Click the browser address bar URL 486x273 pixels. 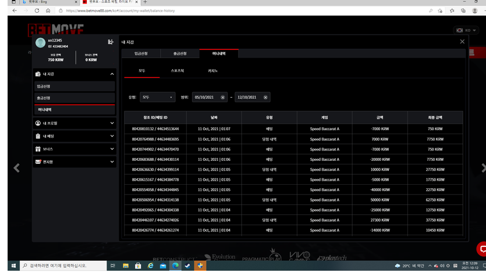coord(120,10)
